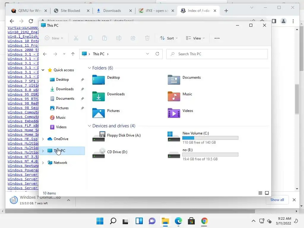Select Floppy Disk Drive (A:)
Image resolution: width=304 pixels, height=228 pixels.
116,137
